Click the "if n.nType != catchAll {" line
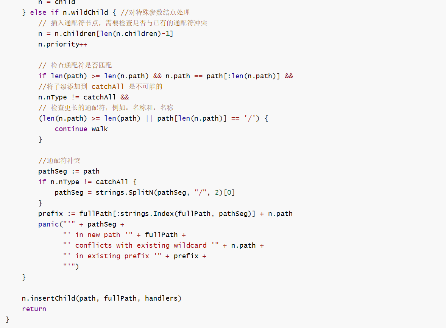This screenshot has height=329, width=446. (x=87, y=182)
